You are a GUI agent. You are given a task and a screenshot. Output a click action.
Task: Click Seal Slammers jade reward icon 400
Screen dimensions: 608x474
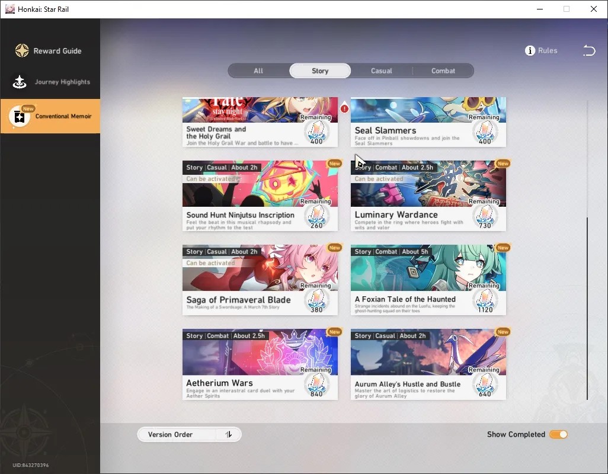[485, 133]
